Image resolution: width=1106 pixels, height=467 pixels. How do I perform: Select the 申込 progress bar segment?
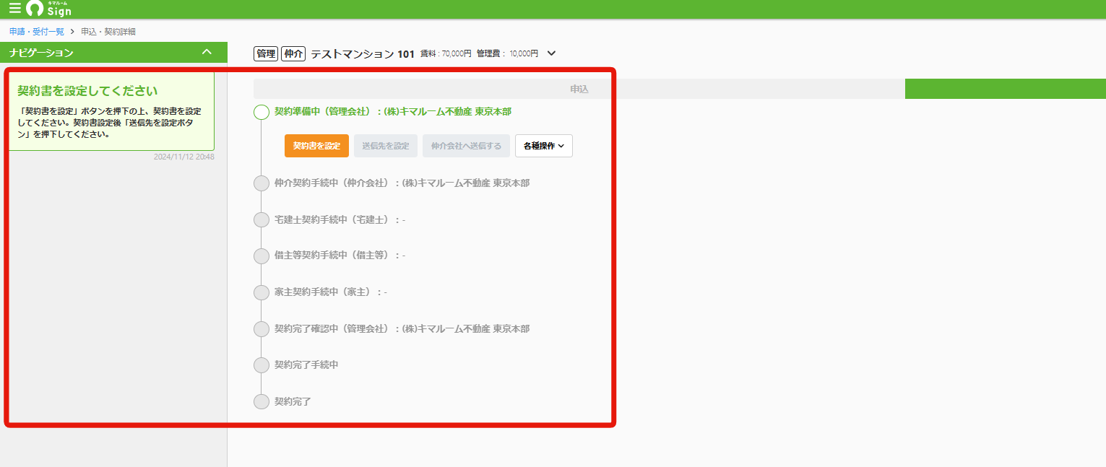point(579,89)
